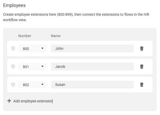Click the Employees heading
Screen dimensions: 160x115
14,5
